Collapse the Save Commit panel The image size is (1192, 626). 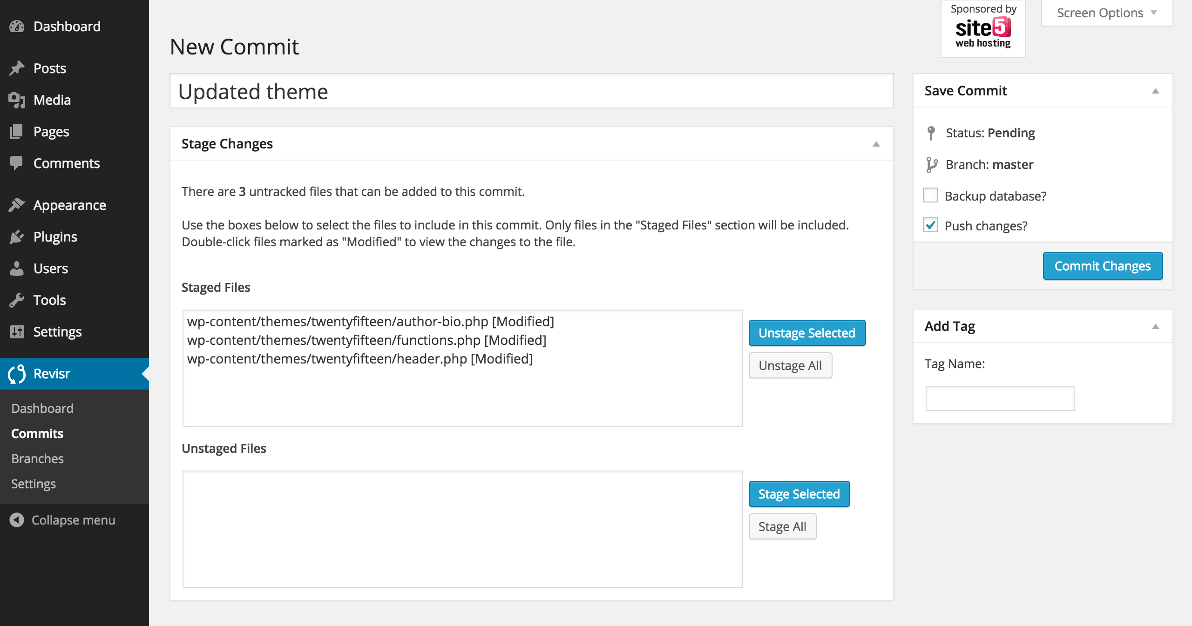(1155, 91)
